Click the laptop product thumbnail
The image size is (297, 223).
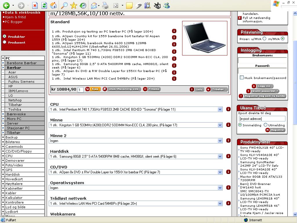(205, 38)
